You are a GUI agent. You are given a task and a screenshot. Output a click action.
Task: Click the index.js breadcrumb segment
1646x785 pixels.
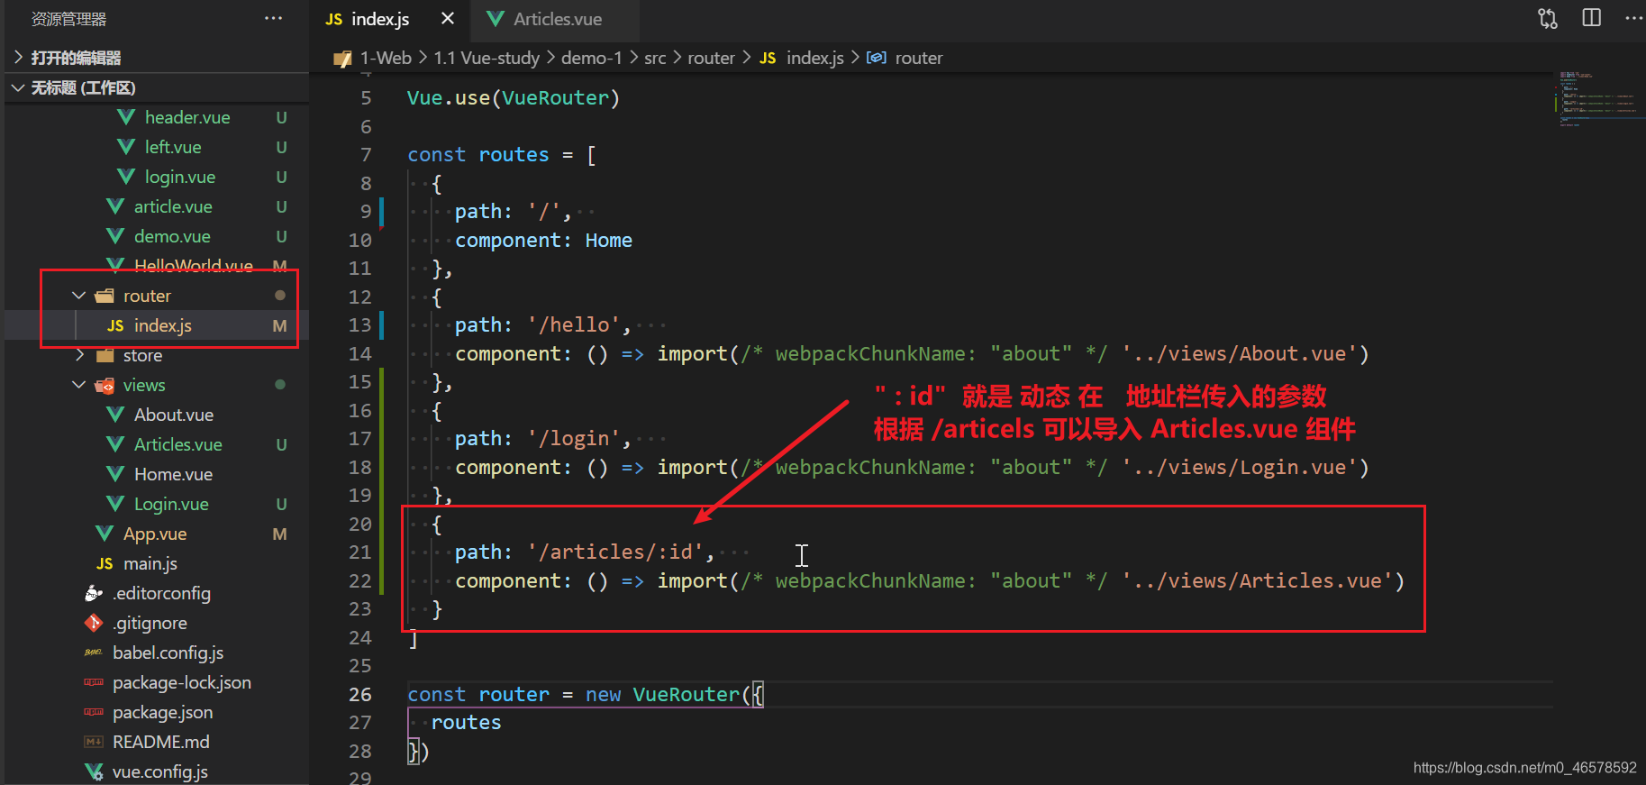pos(815,58)
